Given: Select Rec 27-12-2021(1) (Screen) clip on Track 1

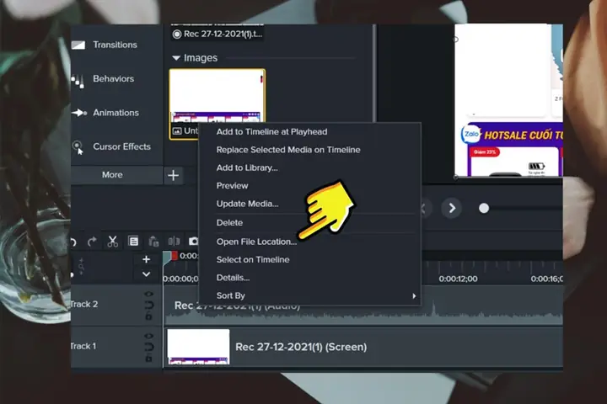Looking at the screenshot, I should coord(363,347).
